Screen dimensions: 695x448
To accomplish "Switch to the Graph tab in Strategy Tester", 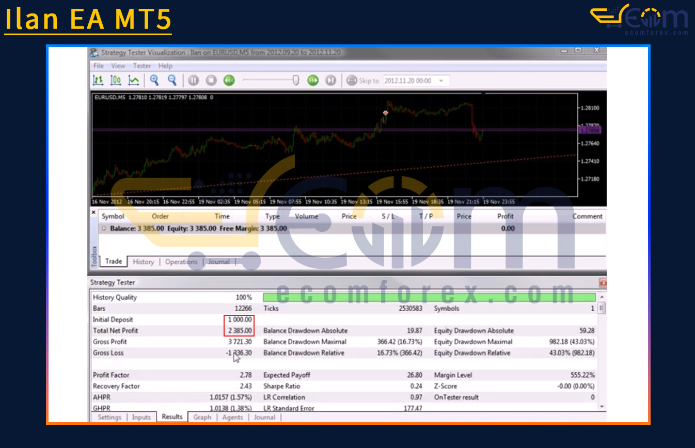I will (202, 417).
